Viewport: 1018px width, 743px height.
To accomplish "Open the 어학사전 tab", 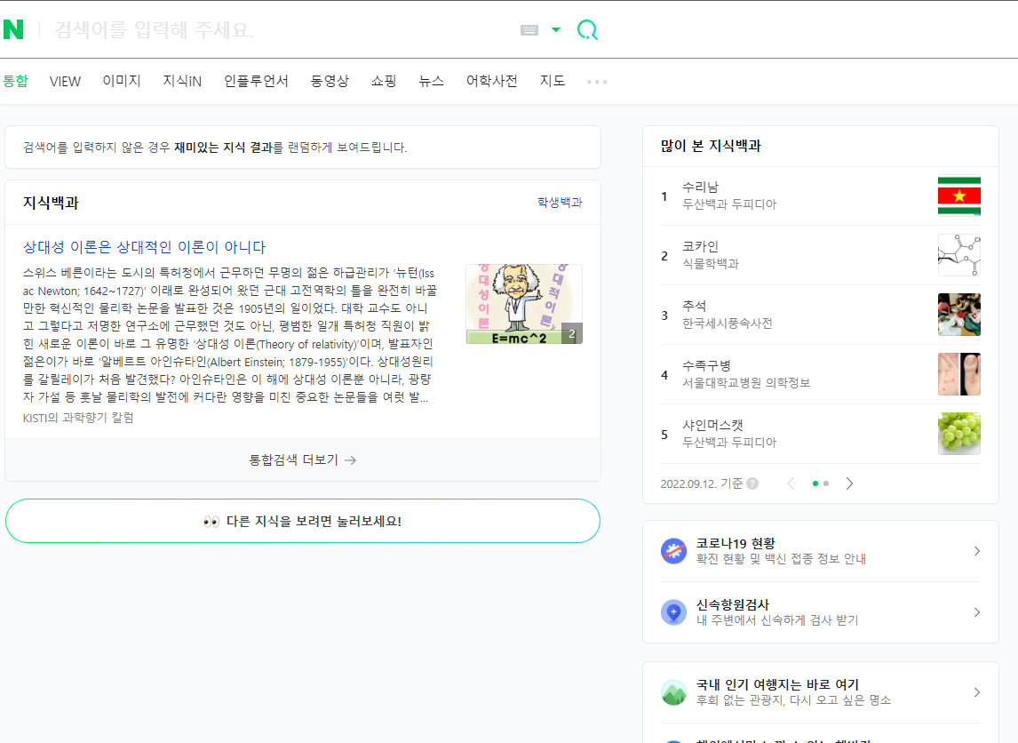I will tap(491, 81).
